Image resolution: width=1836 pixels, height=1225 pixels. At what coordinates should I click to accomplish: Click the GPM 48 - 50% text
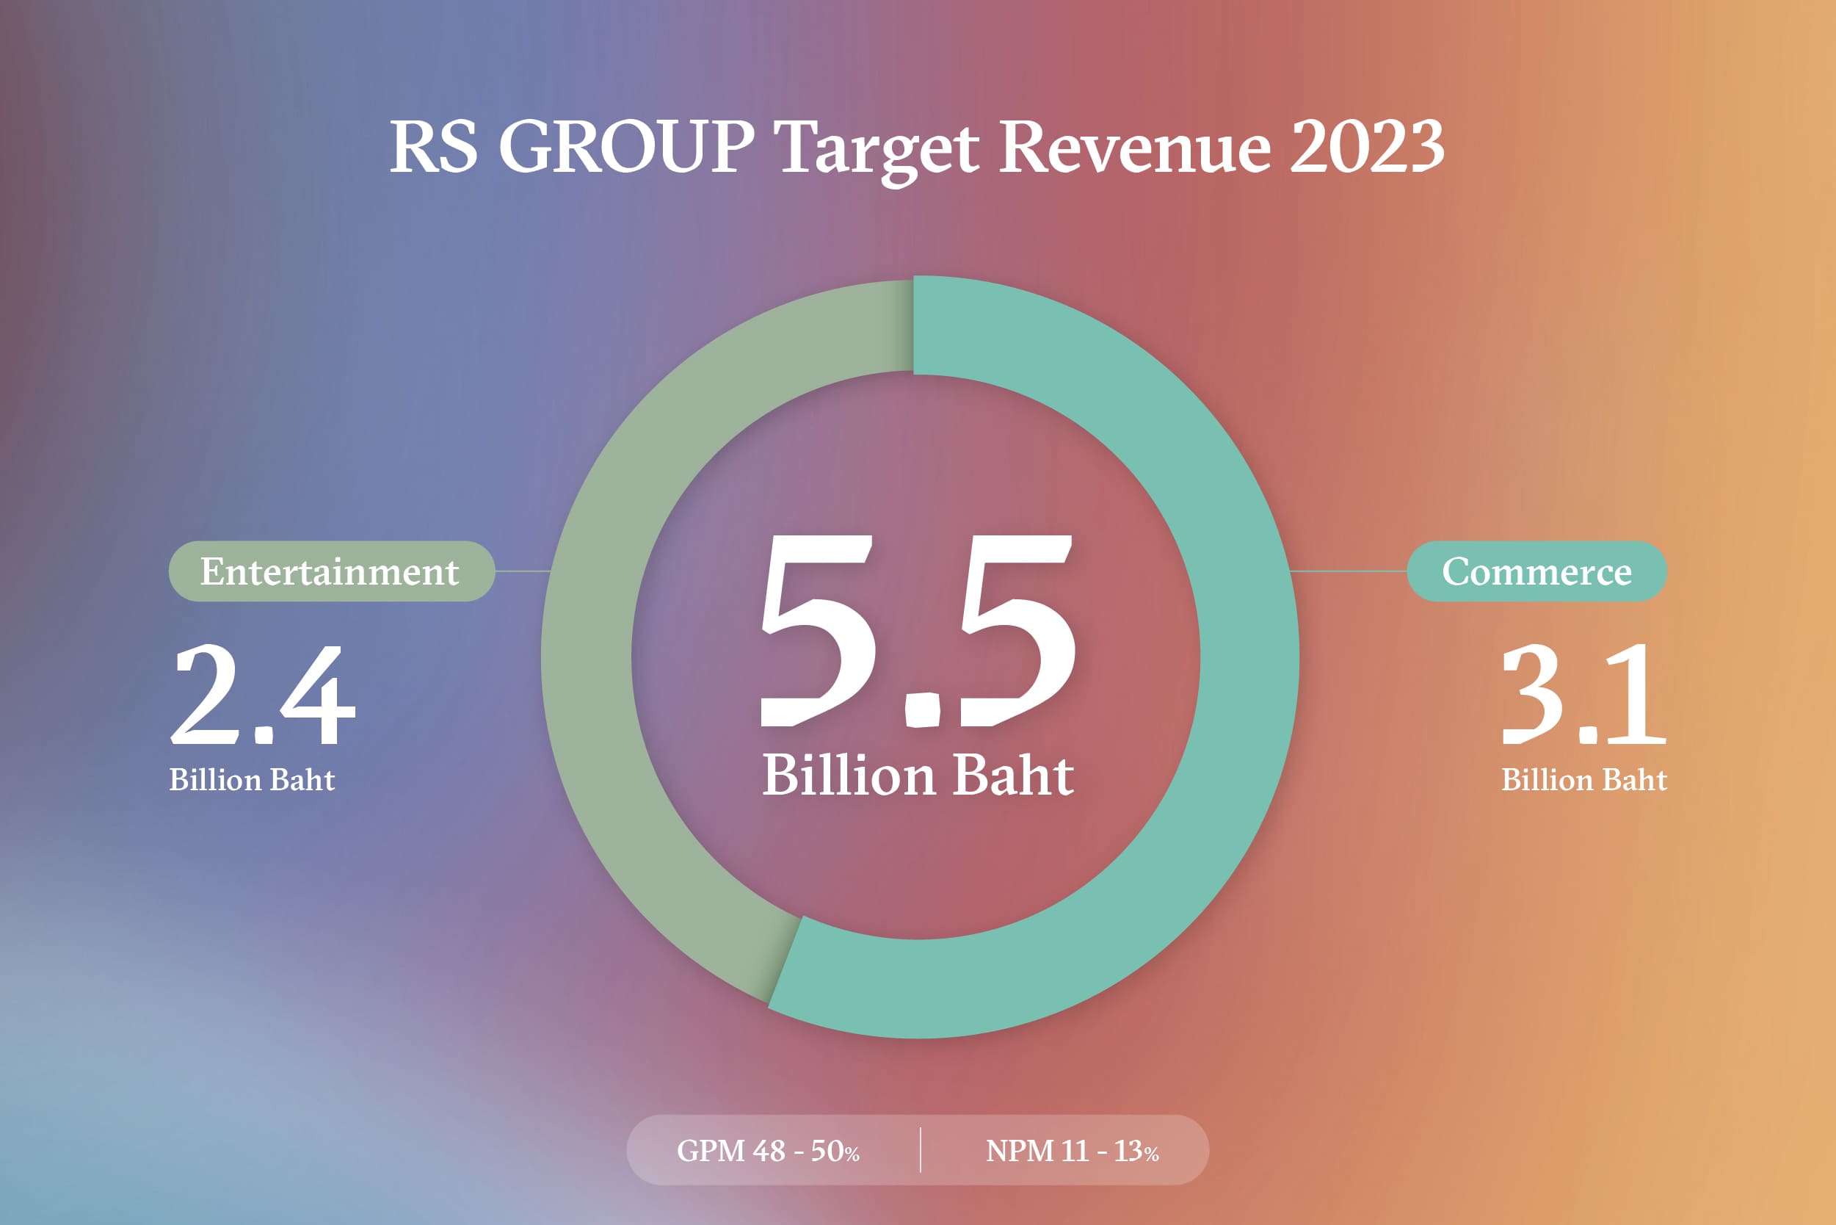point(768,1151)
